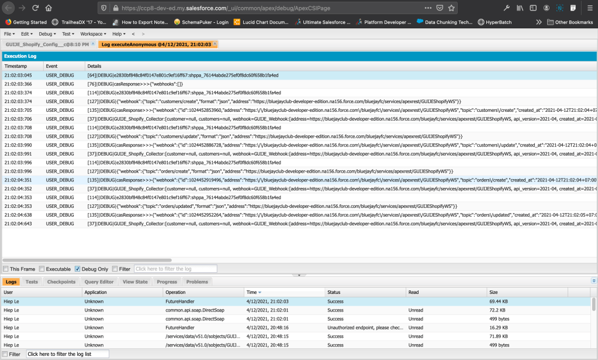Open the Firefox hamburger menu

[x=589, y=8]
